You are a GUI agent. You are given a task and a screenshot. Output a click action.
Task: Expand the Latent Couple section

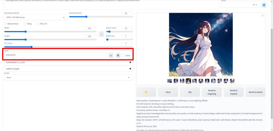tap(68, 69)
